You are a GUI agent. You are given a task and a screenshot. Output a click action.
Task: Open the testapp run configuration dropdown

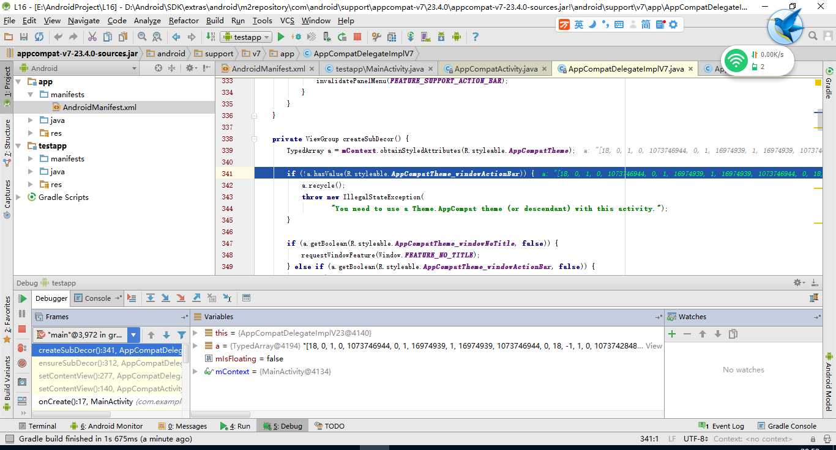pyautogui.click(x=246, y=37)
